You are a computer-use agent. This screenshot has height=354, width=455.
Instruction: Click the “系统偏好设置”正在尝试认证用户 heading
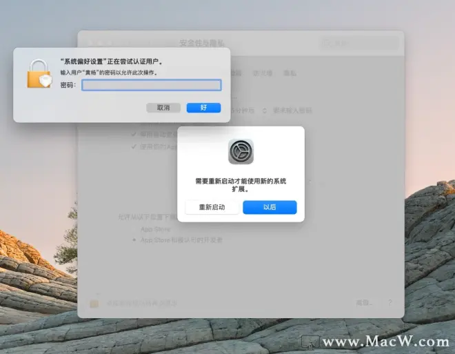[112, 61]
